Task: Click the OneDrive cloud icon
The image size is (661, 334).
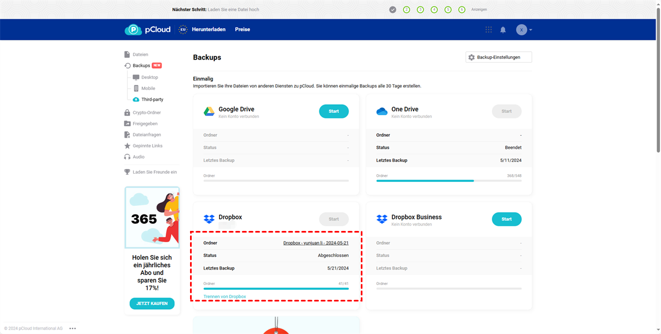Action: (382, 111)
